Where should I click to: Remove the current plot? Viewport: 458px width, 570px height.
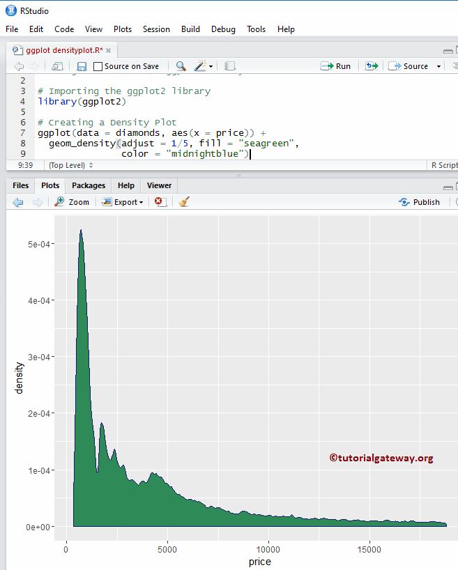click(x=160, y=202)
